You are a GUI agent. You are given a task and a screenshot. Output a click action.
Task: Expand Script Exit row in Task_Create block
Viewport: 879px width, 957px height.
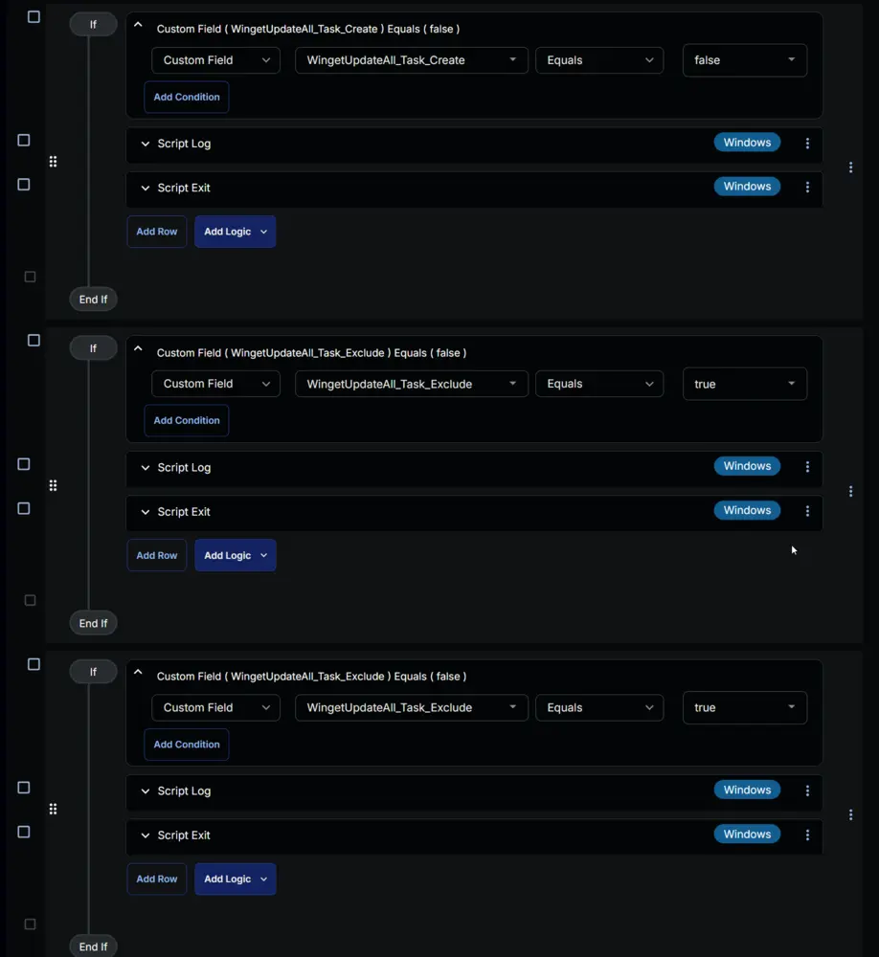pos(146,188)
